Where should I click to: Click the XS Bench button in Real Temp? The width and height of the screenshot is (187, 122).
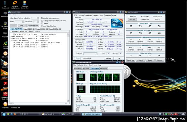click(140, 60)
